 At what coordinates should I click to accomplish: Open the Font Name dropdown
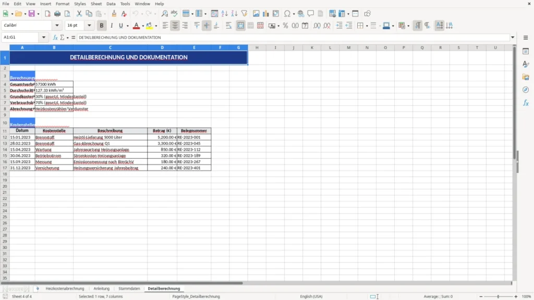pyautogui.click(x=57, y=25)
